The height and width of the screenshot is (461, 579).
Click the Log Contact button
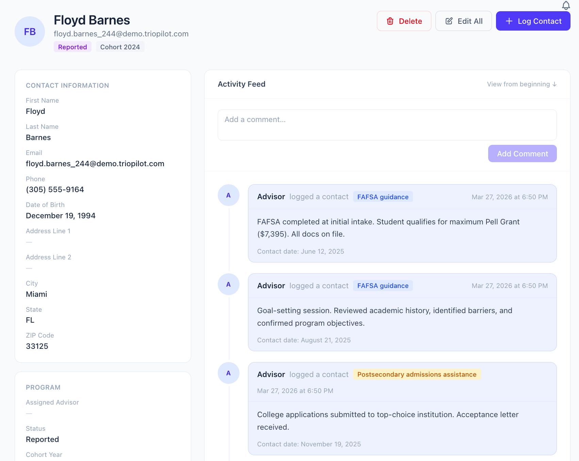tap(533, 21)
